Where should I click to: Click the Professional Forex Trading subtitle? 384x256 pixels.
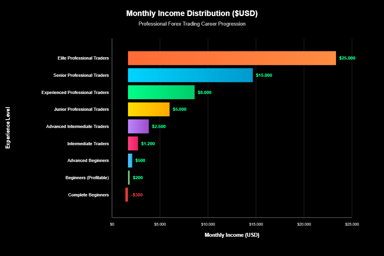pyautogui.click(x=192, y=24)
